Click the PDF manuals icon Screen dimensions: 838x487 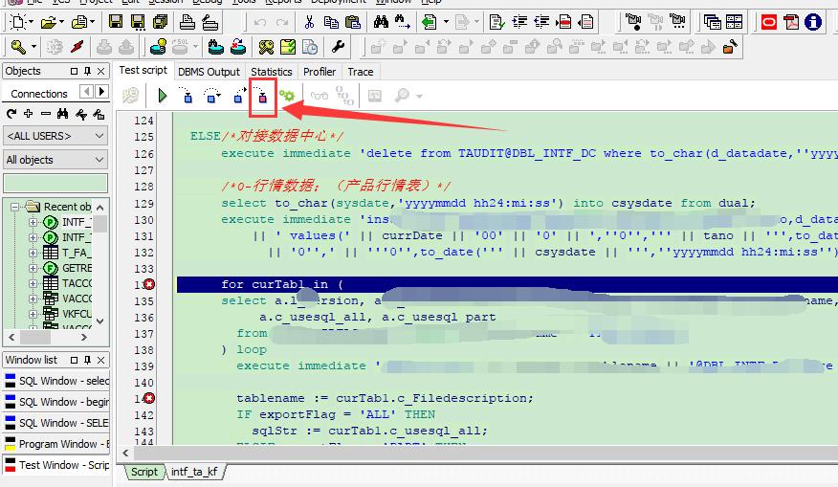click(791, 22)
